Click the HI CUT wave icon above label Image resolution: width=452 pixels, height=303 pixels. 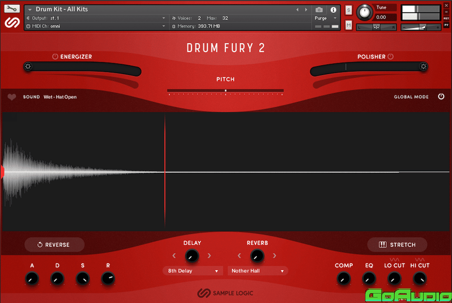(420, 259)
